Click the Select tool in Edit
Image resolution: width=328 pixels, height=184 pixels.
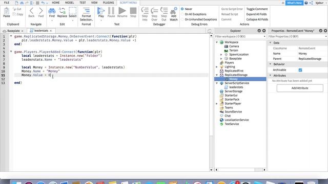tap(73, 12)
